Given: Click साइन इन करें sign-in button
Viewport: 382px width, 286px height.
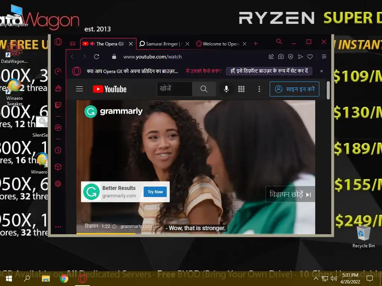Looking at the screenshot, I should pos(294,89).
